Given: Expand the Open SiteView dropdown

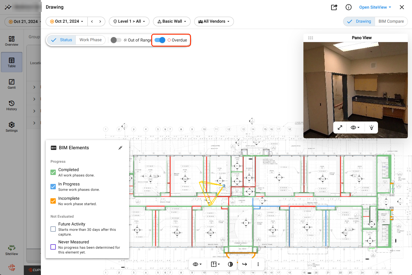Looking at the screenshot, I should [375, 7].
